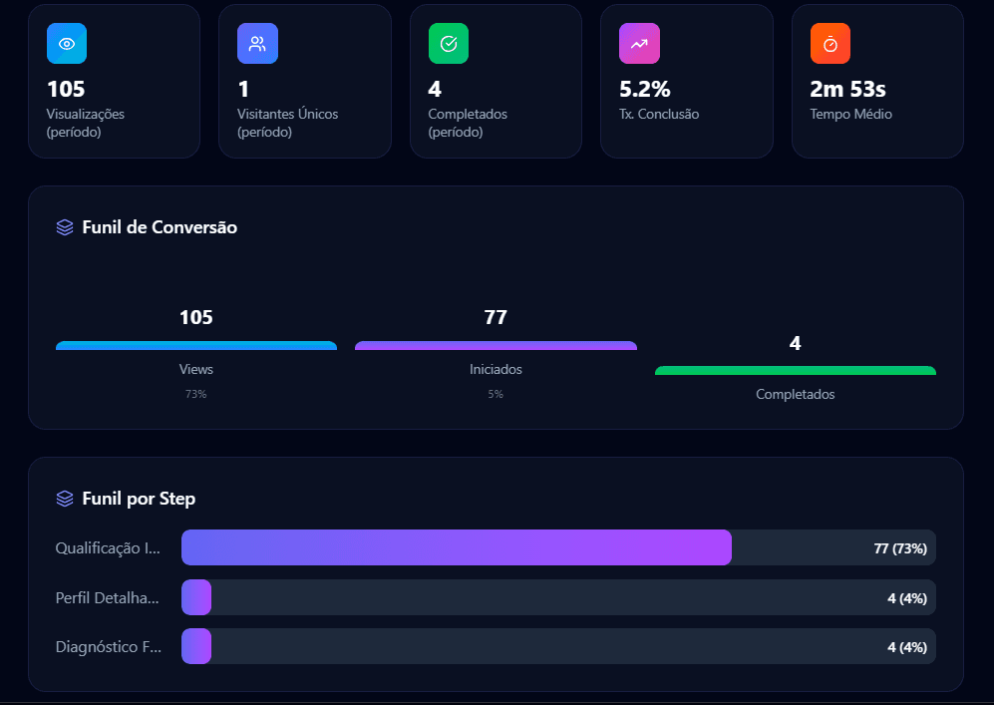
Task: Click the 105 value on the Visualizações card
Action: point(66,88)
